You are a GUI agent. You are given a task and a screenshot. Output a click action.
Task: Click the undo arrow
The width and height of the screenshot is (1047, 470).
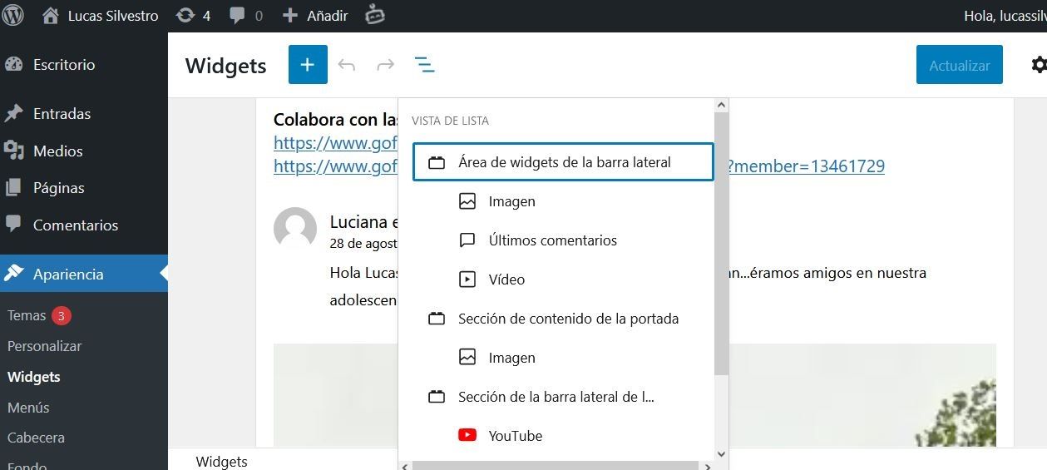click(x=347, y=65)
